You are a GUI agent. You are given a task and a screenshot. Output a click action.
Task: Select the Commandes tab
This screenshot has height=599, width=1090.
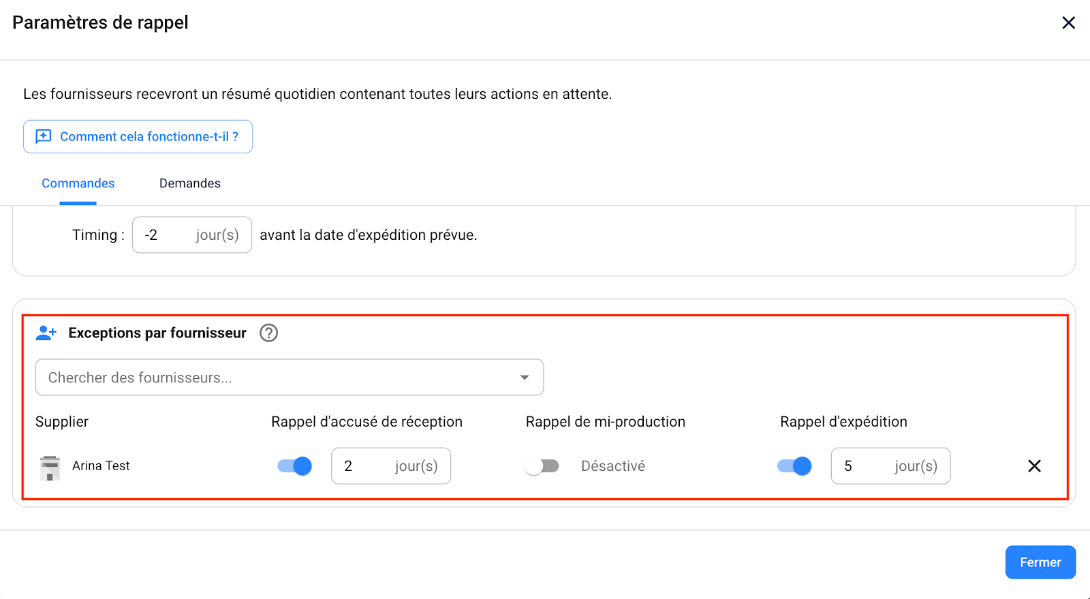pos(78,183)
